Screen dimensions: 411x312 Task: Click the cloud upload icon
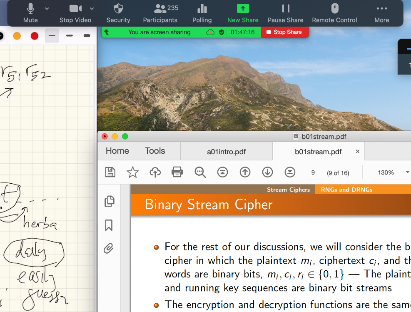pos(155,172)
